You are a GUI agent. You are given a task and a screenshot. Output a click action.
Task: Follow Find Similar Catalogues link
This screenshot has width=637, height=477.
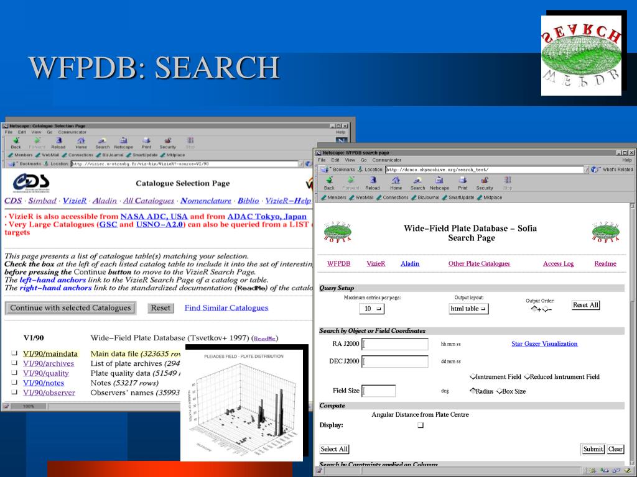[226, 308]
